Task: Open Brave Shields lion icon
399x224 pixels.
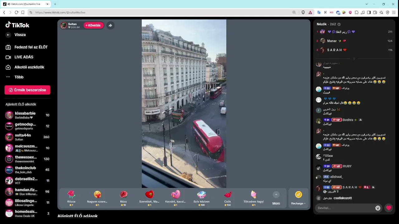Action: (303, 12)
